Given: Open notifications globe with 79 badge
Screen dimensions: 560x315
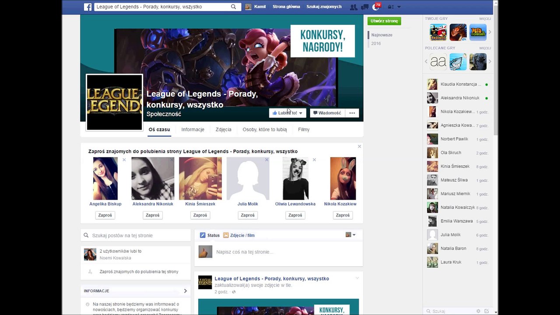Looking at the screenshot, I should (376, 7).
